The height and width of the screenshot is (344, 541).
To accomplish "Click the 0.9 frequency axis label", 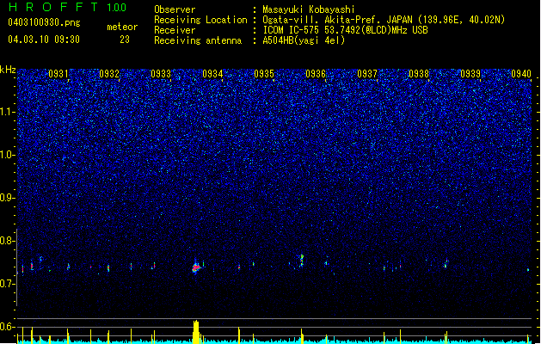I will click(x=8, y=198).
